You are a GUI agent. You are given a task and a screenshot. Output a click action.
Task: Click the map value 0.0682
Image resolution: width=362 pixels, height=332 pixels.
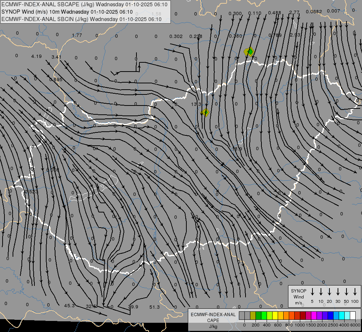pos(314,11)
